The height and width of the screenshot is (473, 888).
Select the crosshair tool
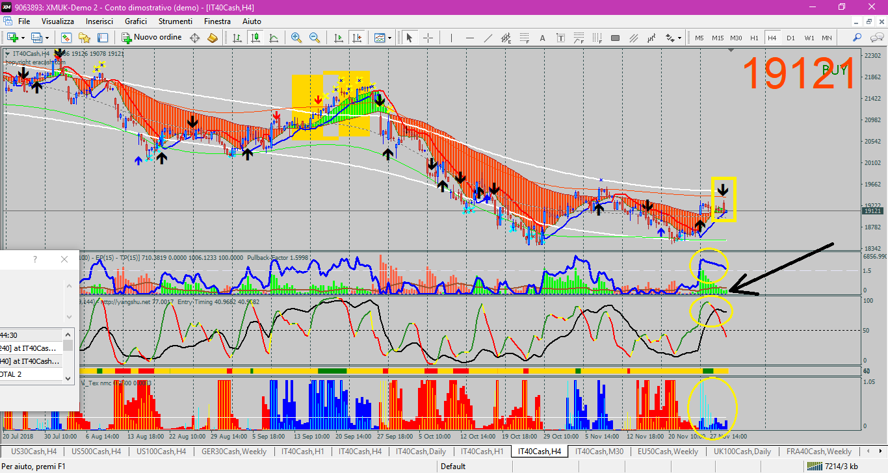(x=428, y=38)
